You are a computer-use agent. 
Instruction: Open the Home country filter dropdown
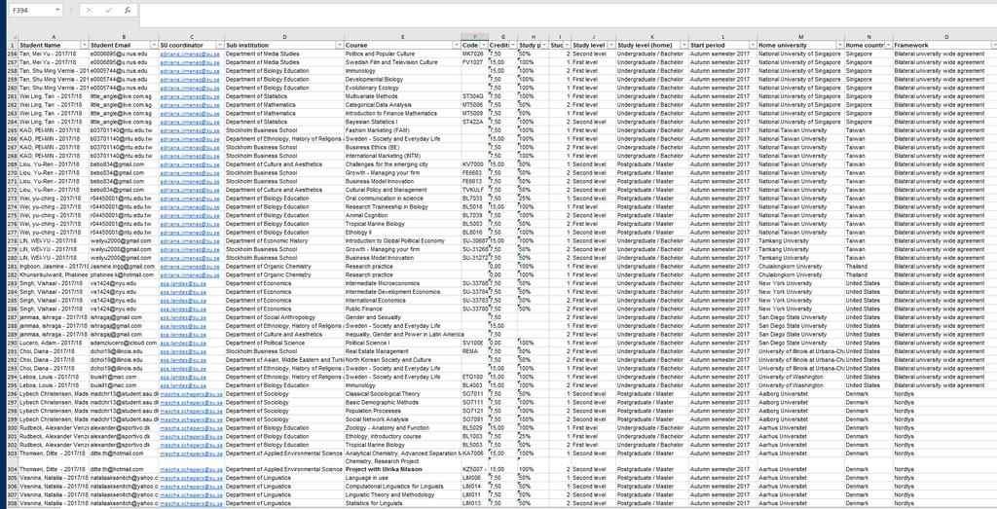888,46
